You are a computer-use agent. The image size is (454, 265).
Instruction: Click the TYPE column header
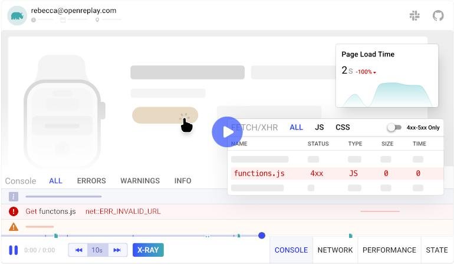[355, 144]
